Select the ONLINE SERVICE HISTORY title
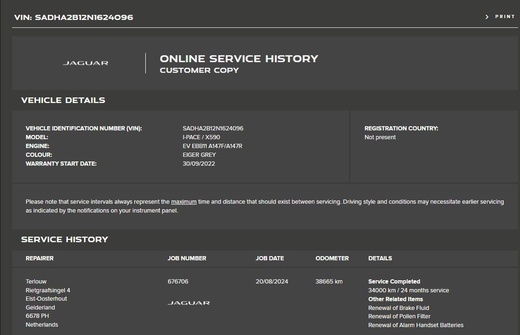 coord(239,58)
